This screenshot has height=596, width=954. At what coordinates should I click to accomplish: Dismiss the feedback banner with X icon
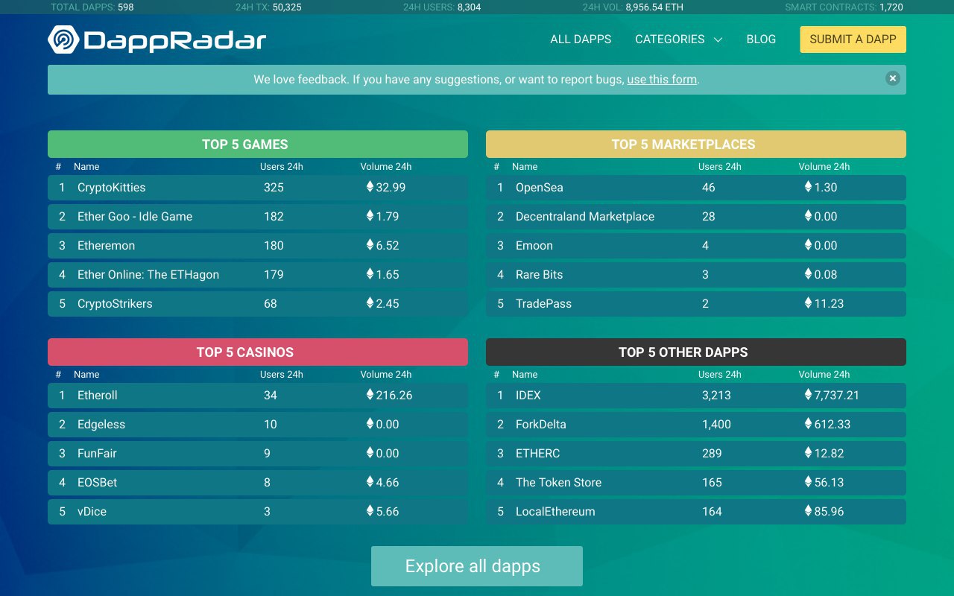(x=893, y=78)
